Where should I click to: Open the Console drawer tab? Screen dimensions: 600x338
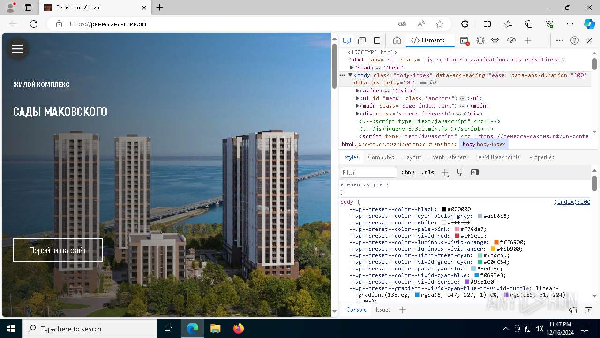click(x=356, y=310)
